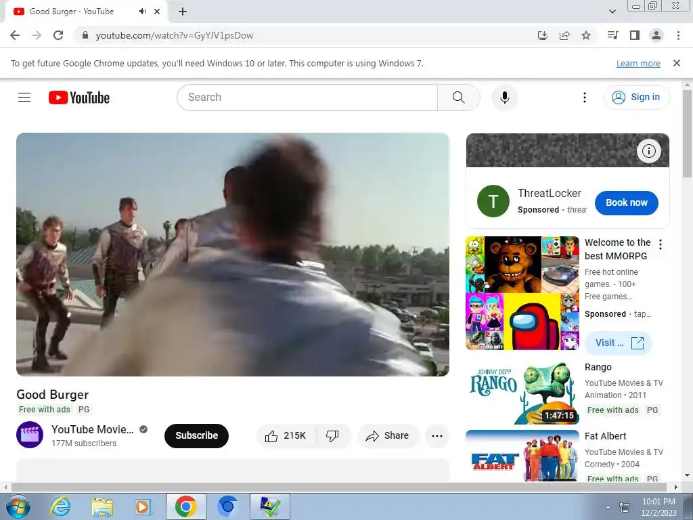This screenshot has height=520, width=693.
Task: Open Windows Media Player from taskbar
Action: (x=143, y=506)
